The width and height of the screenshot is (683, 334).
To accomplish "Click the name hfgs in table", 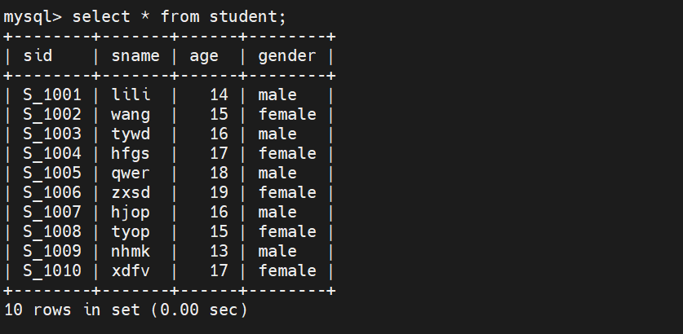I will [x=131, y=154].
